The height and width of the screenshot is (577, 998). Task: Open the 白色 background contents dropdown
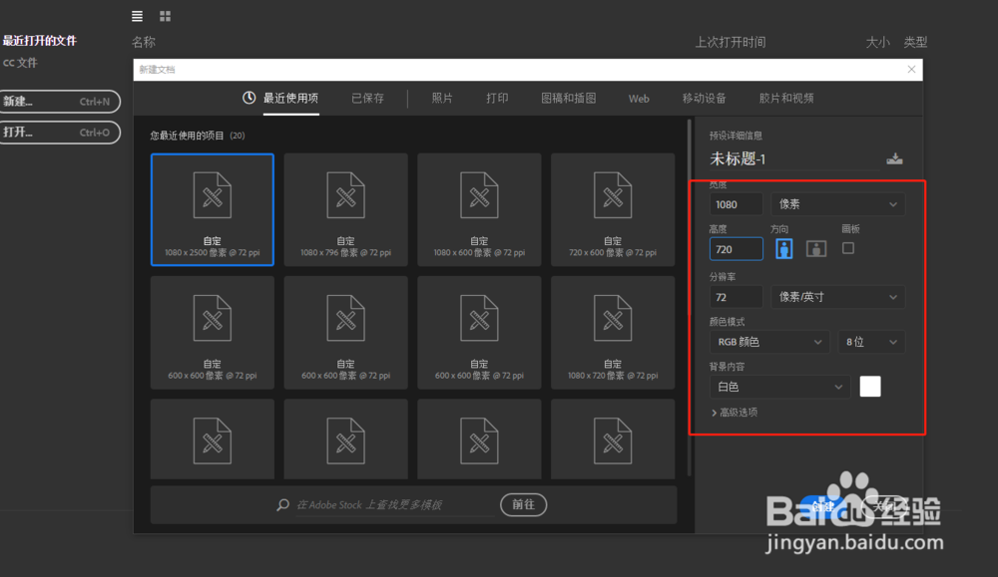pyautogui.click(x=779, y=387)
